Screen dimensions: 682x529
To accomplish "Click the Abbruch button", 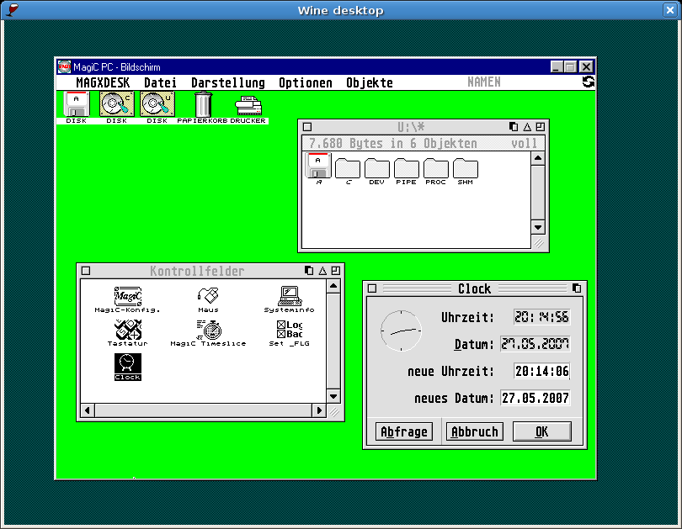I will tap(475, 431).
